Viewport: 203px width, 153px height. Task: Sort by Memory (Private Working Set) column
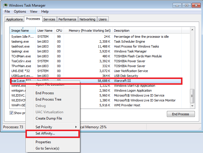pos(88,31)
